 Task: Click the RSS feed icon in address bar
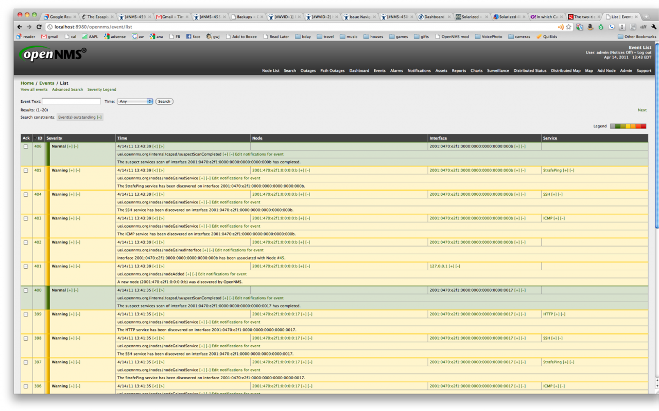[x=561, y=27]
